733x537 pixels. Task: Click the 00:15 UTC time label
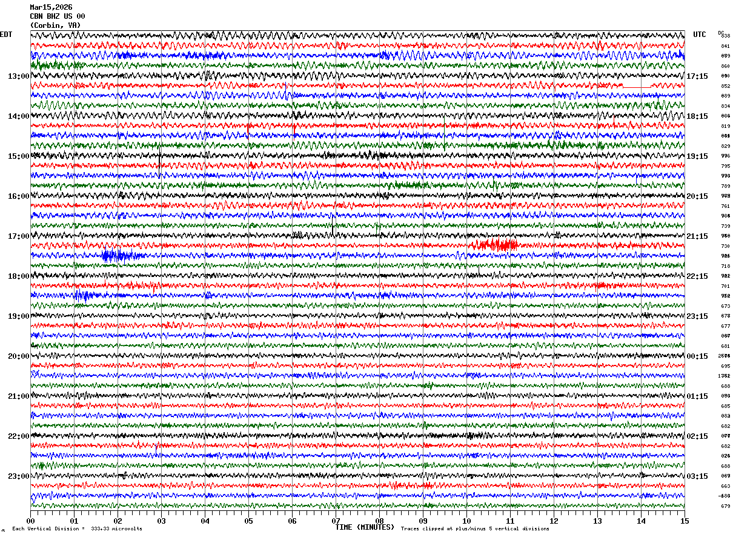pos(697,356)
